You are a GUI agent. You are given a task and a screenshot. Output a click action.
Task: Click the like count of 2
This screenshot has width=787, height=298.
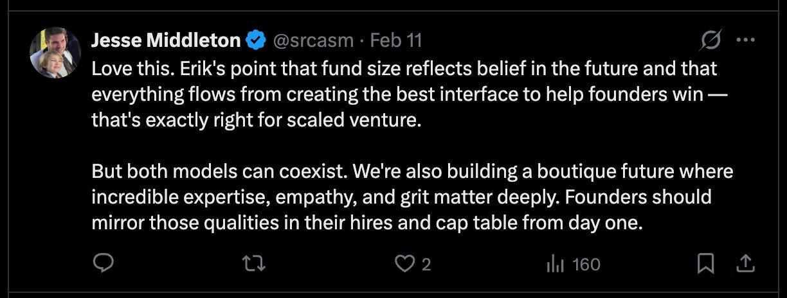(x=426, y=264)
